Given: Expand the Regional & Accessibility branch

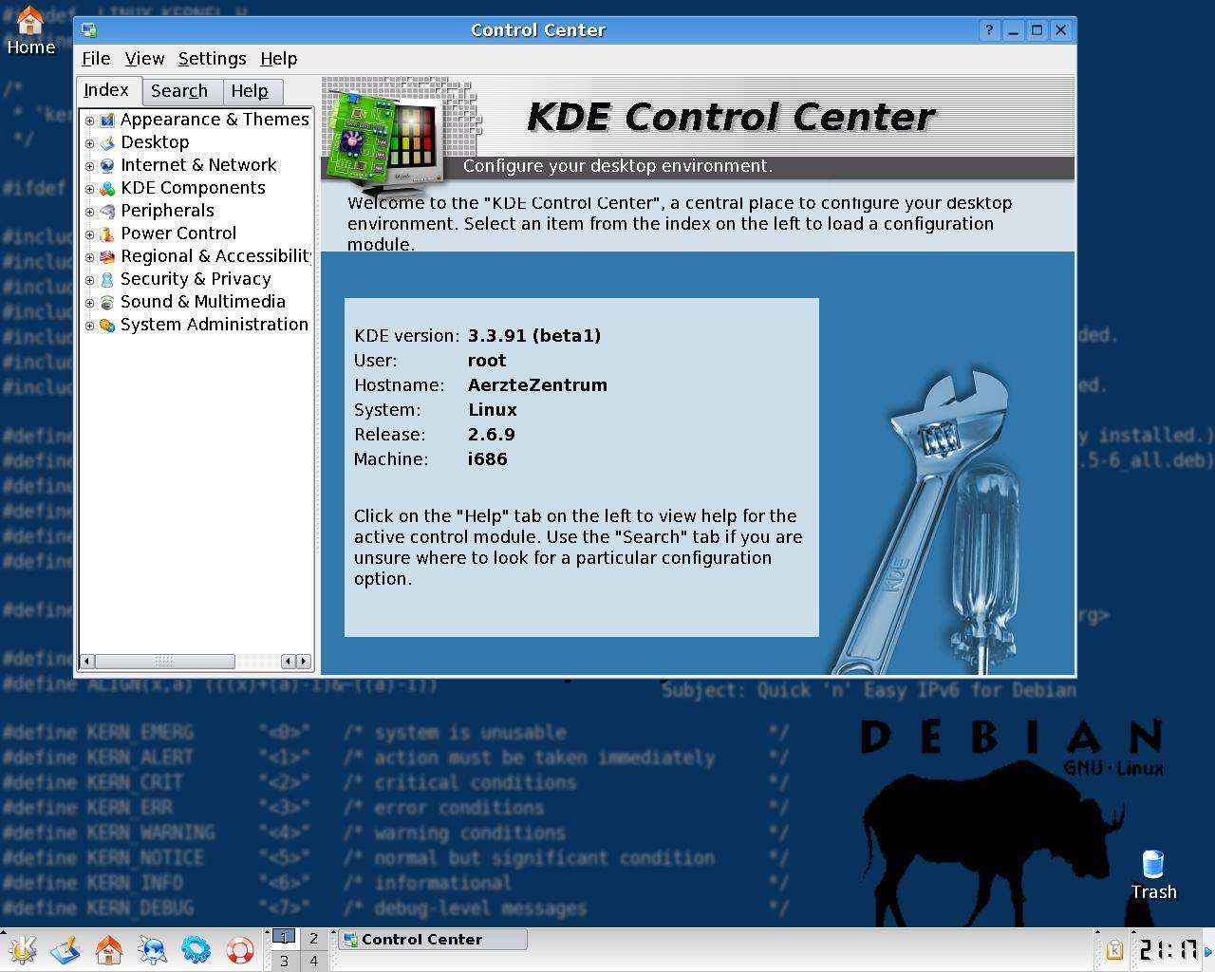Looking at the screenshot, I should click(x=89, y=256).
